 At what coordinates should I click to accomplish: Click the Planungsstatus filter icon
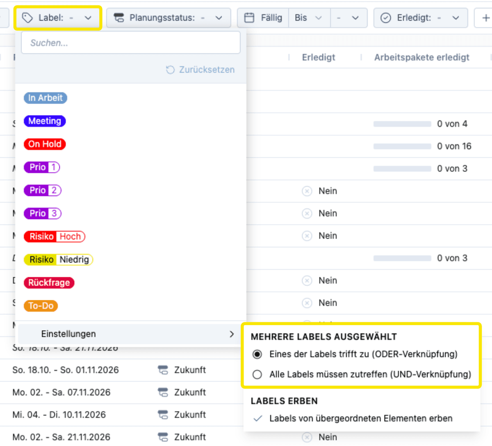[119, 18]
